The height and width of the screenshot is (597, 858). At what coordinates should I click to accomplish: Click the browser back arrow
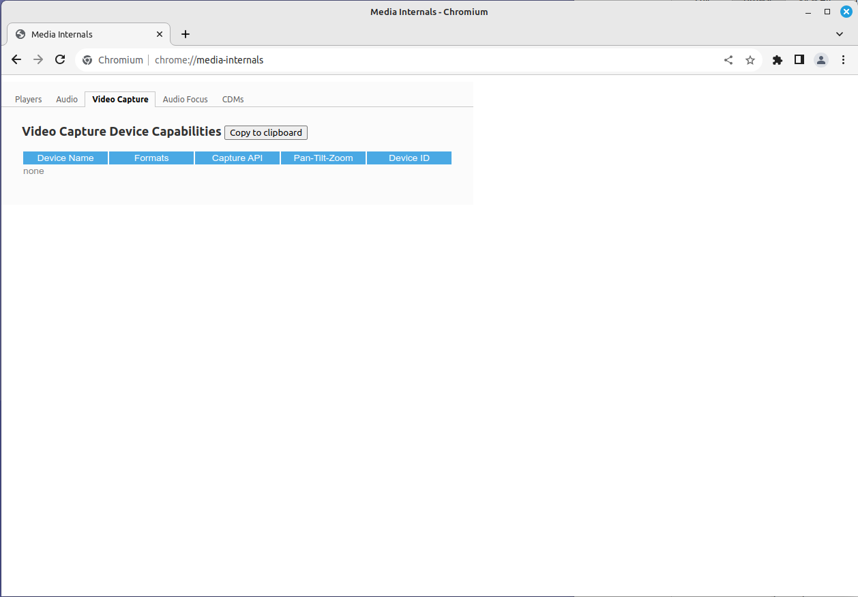coord(16,60)
